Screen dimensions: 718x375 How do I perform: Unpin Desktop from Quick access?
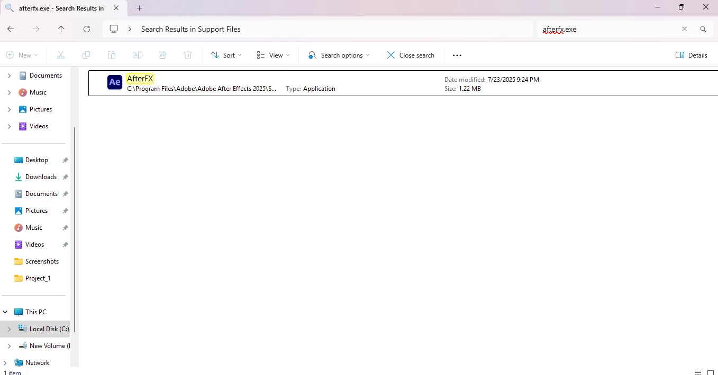point(66,160)
